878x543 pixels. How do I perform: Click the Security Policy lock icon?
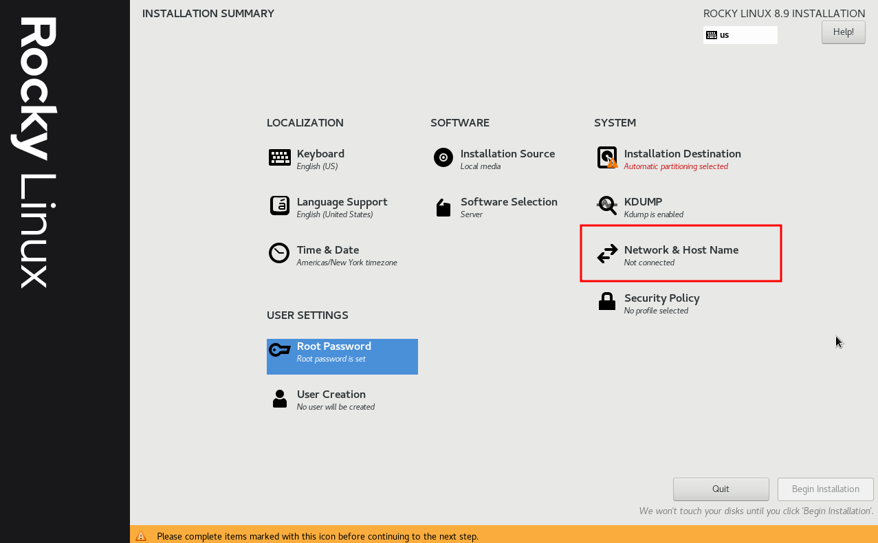coord(607,301)
